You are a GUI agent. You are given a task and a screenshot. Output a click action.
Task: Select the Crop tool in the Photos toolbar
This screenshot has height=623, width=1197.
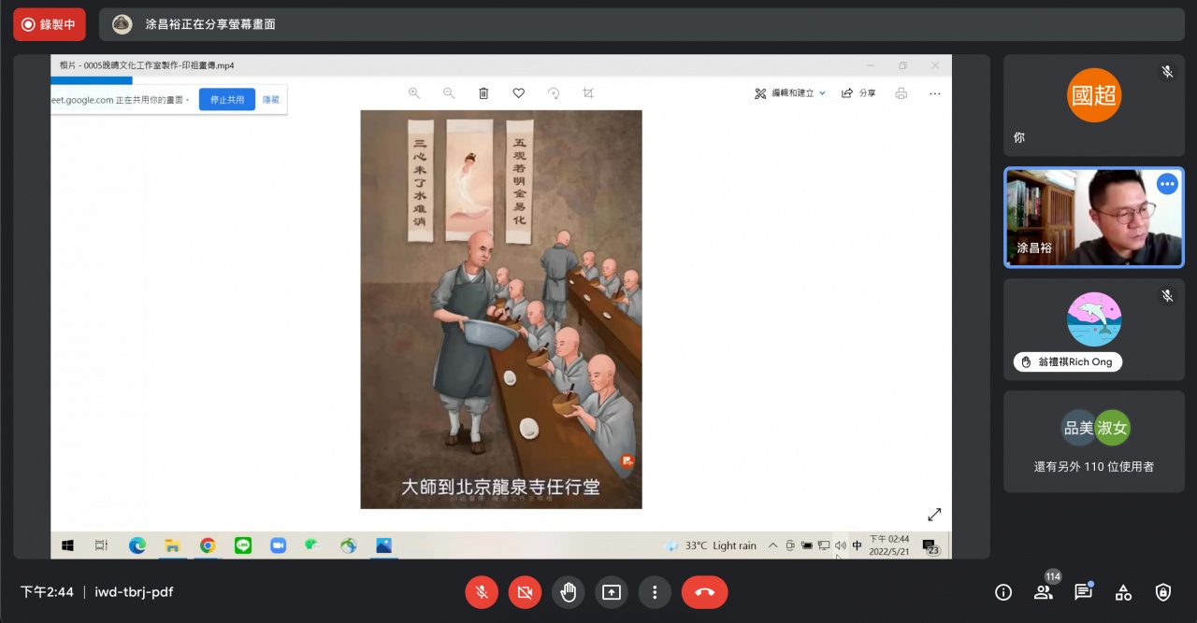tap(588, 93)
